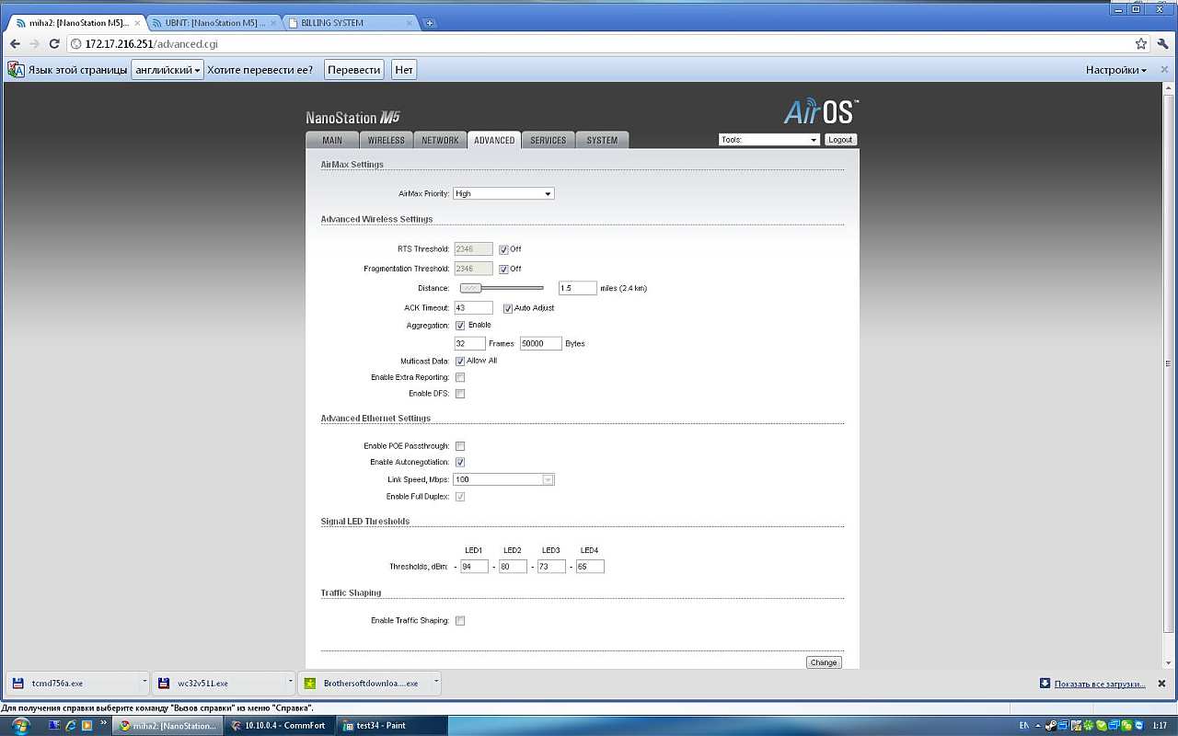This screenshot has width=1178, height=736.
Task: Bookmark this page with the star icon
Action: pyautogui.click(x=1141, y=43)
